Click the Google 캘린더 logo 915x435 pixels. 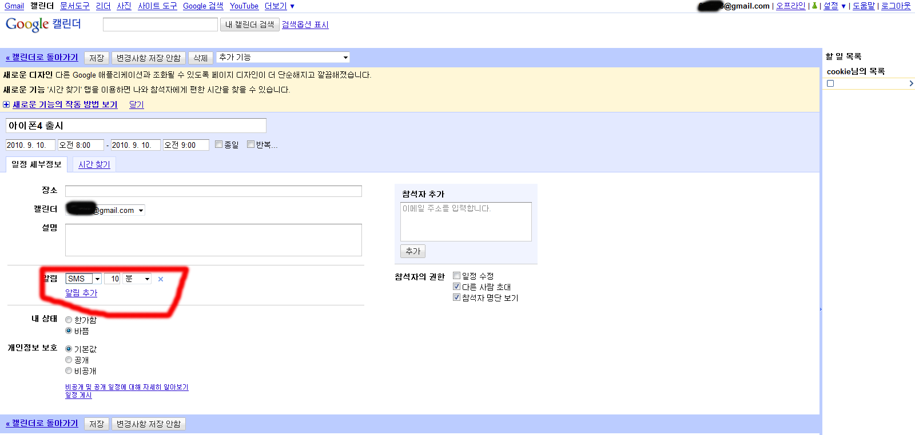point(43,25)
